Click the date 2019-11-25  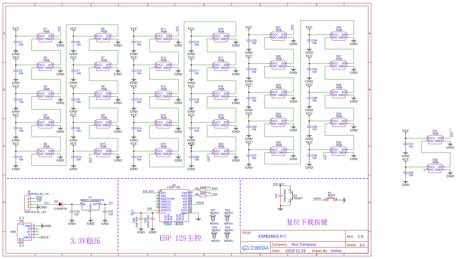[295, 251]
